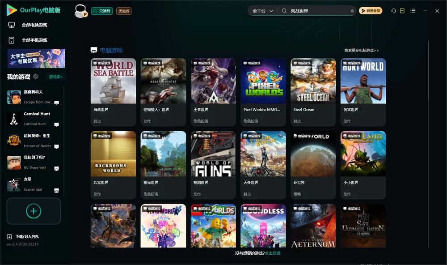
Task: Open the LEGO Worlds game thumbnail
Action: coord(213,226)
